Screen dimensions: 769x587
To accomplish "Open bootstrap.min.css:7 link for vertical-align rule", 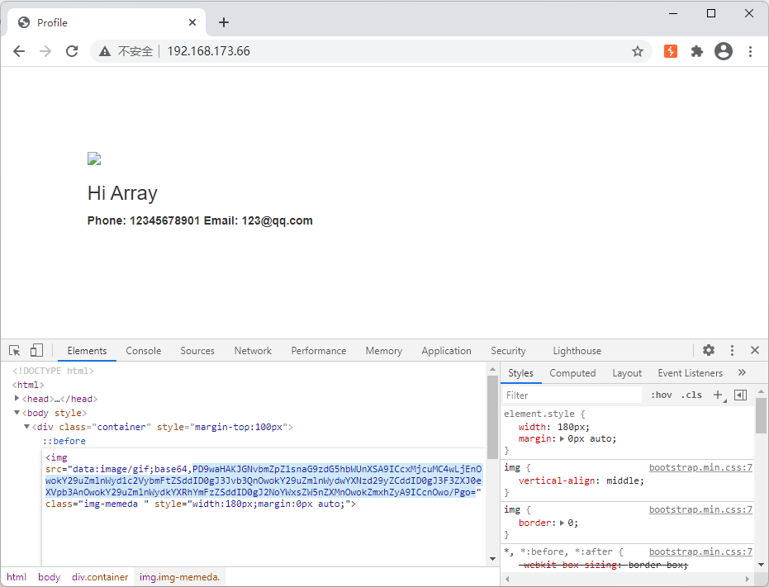I will tap(700, 467).
